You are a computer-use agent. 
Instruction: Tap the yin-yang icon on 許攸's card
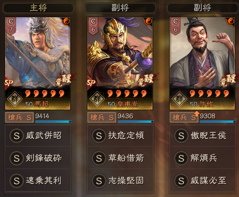[x=231, y=21]
